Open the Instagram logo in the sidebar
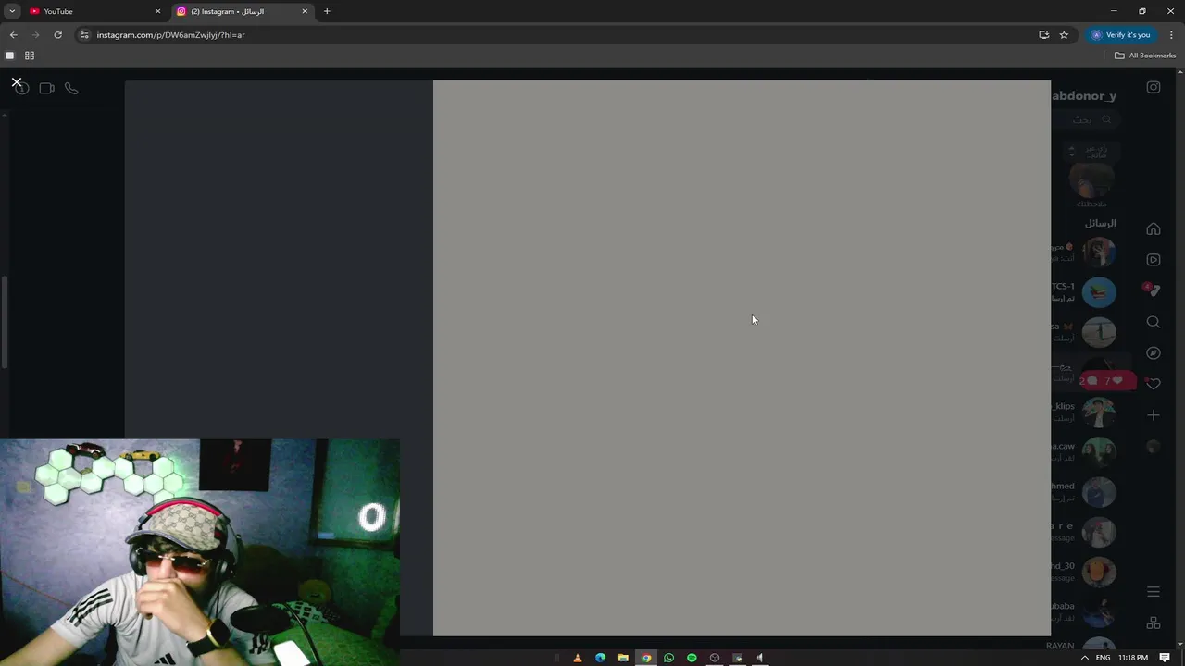Image resolution: width=1185 pixels, height=666 pixels. [x=1154, y=87]
